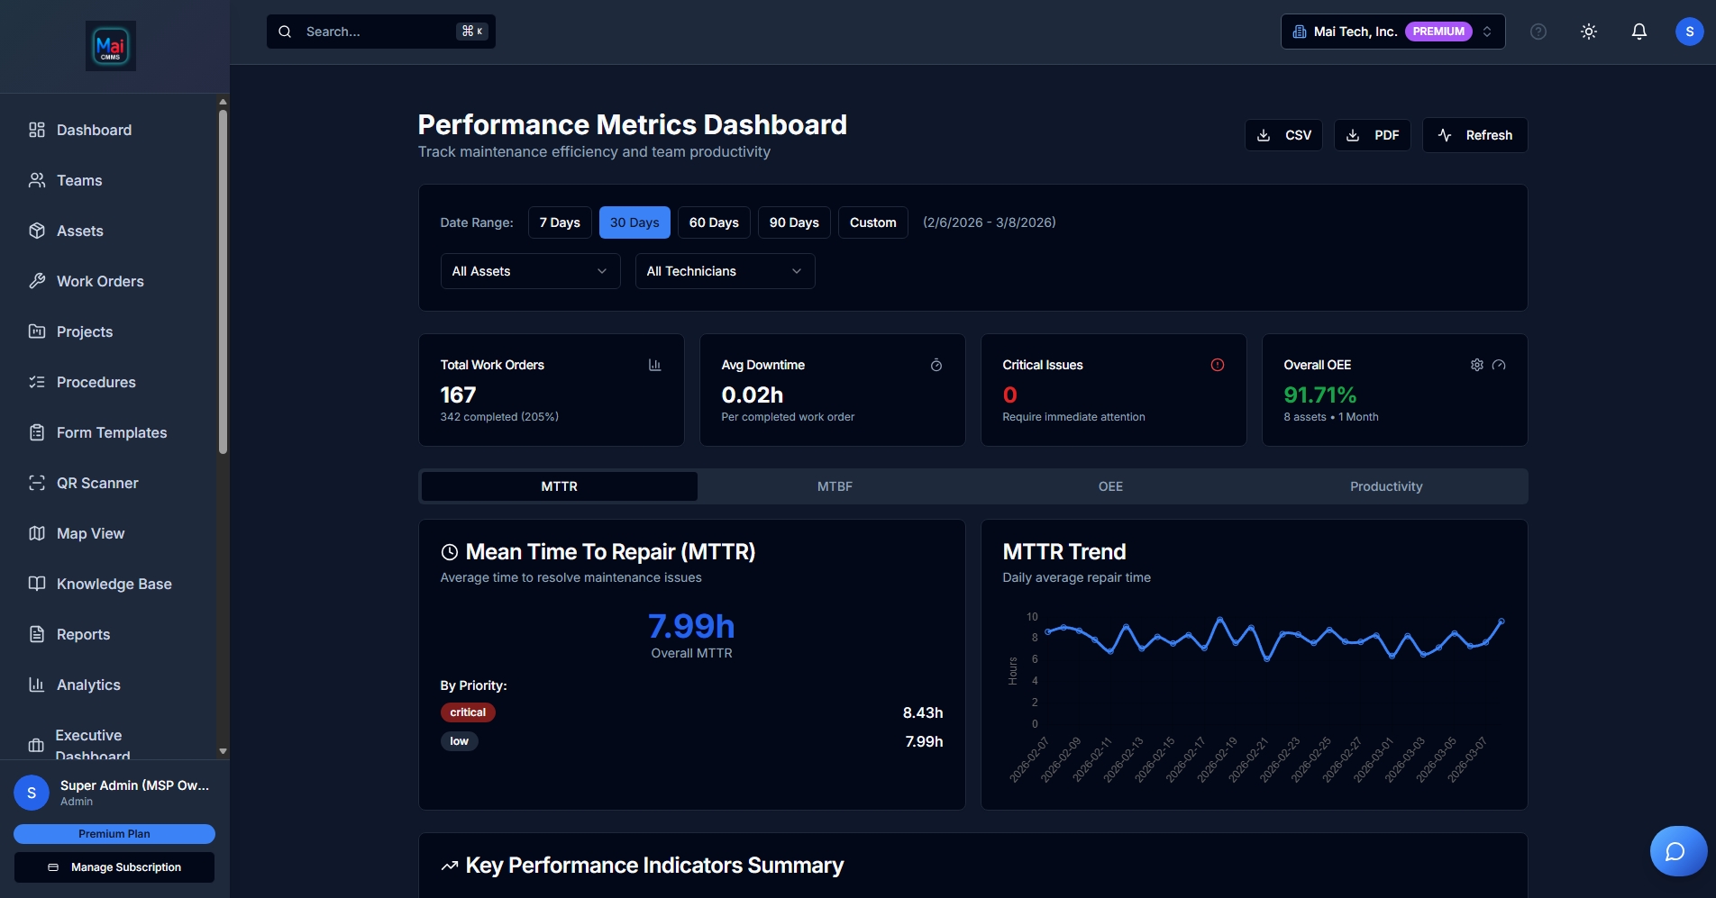Screen dimensions: 1716x898
Task: Select the 7 Days date range
Action: [x=559, y=222]
